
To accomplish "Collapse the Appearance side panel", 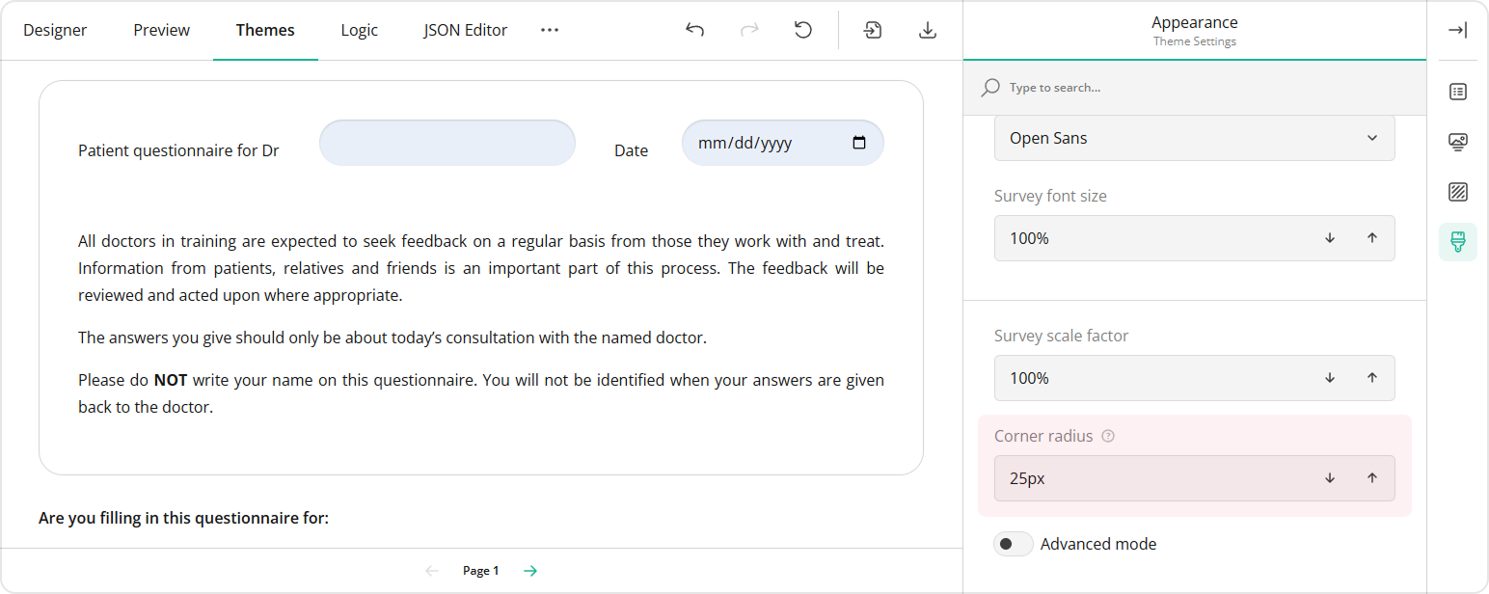I will pos(1457,30).
